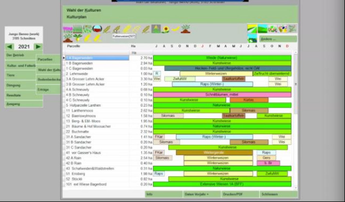Screen dimensions: 345x202
Task: Click the yellow field with road thumbnail
Action: (x=252, y=29)
